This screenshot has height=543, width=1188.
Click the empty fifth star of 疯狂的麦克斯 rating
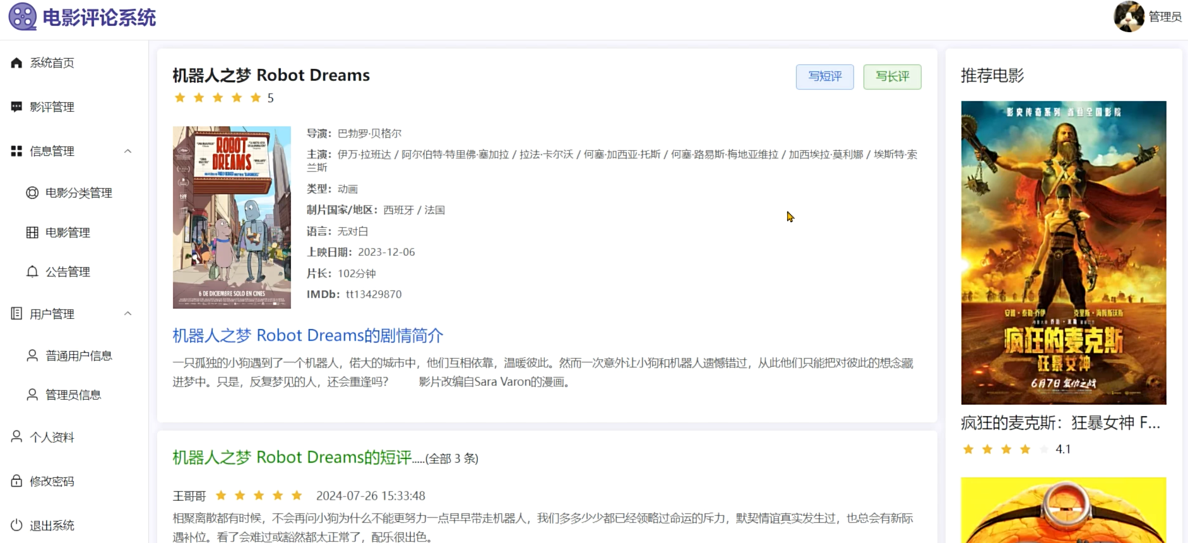point(1044,449)
